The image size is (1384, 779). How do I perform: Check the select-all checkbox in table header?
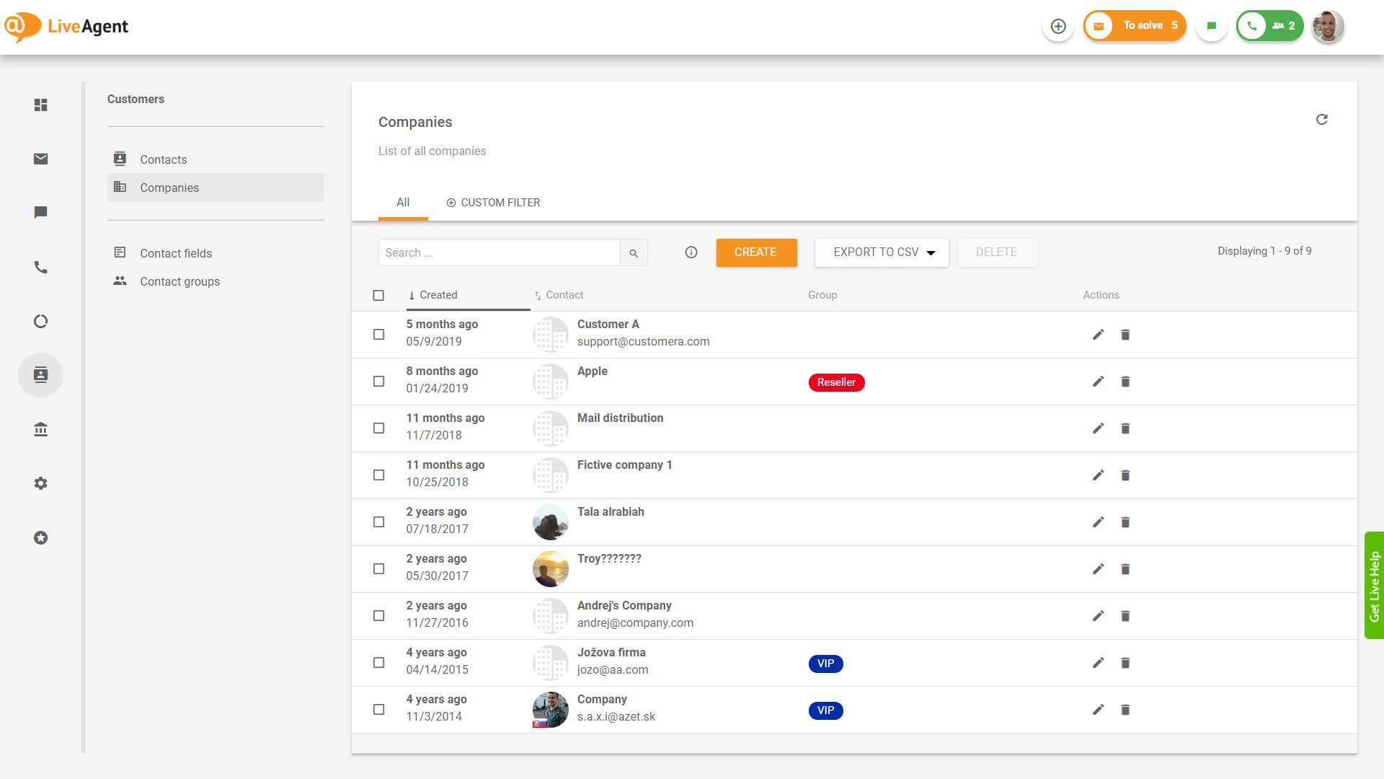(378, 296)
